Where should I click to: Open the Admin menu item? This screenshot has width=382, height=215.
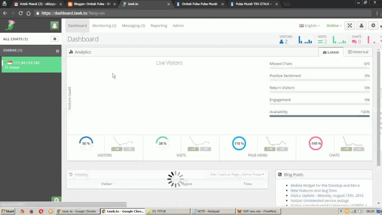[178, 26]
